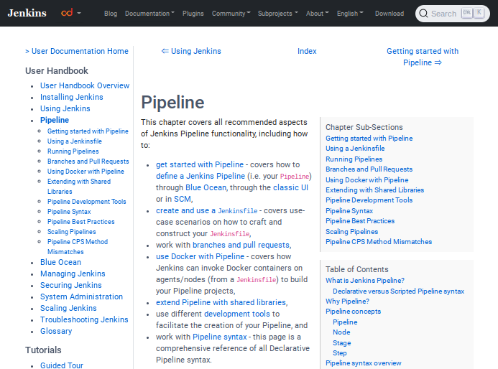
Task: Expand the About dropdown menu
Action: pyautogui.click(x=317, y=14)
